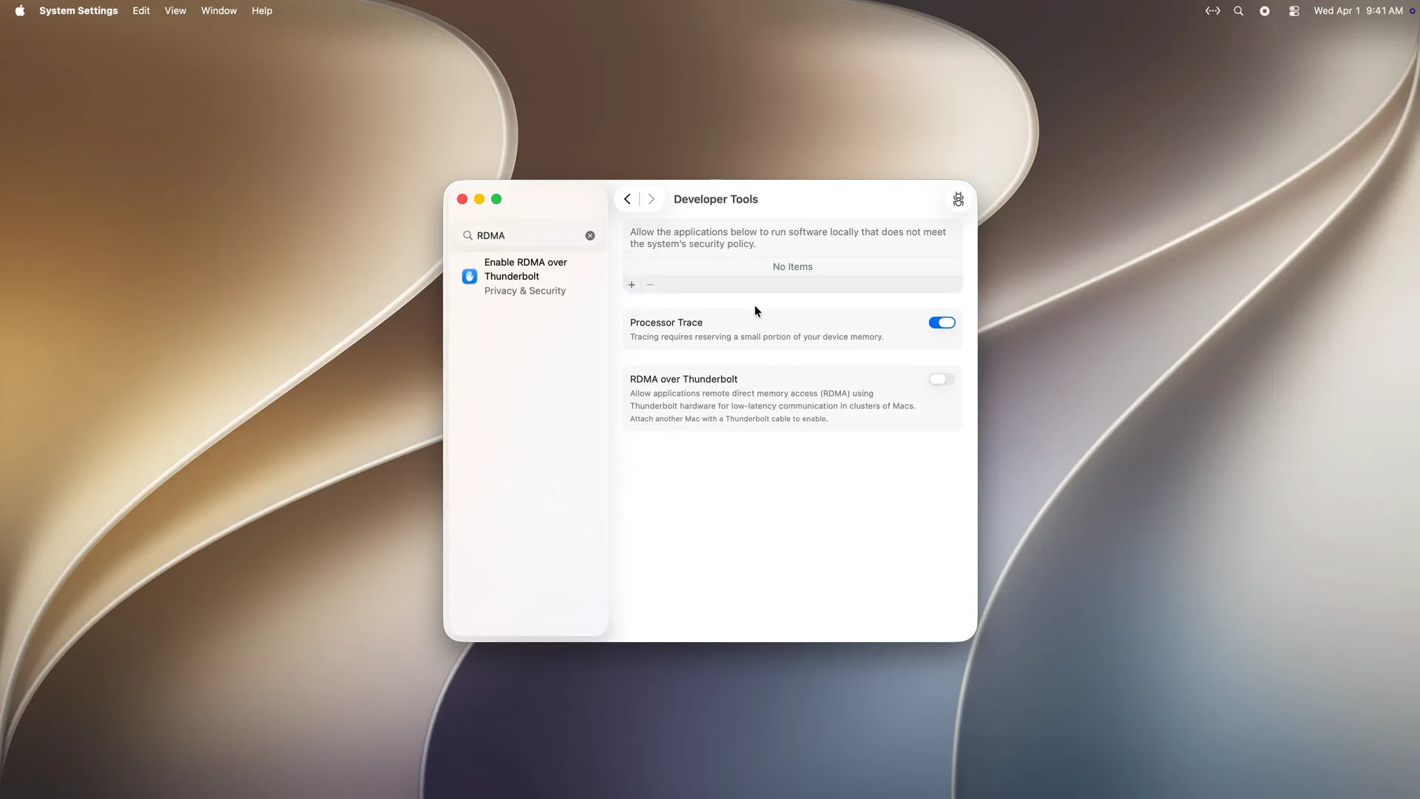1420x799 pixels.
Task: Remove application with the minus button
Action: coord(650,285)
